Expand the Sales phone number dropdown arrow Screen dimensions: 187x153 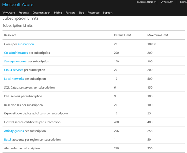tap(155, 2)
